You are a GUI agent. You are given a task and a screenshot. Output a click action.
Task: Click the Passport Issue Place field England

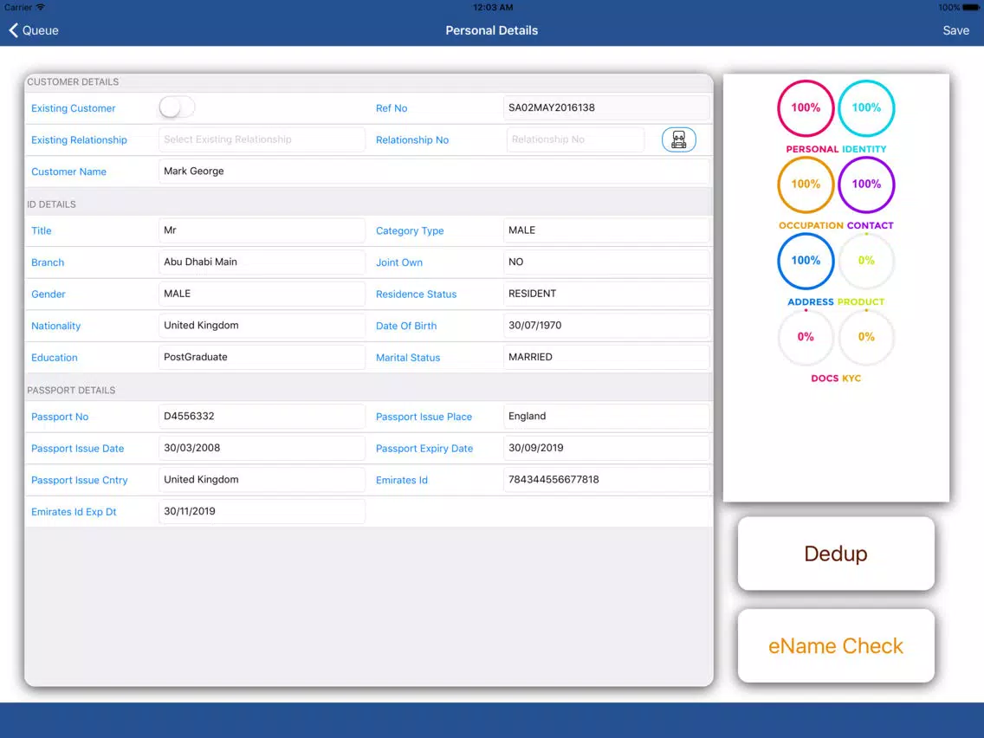tap(606, 416)
